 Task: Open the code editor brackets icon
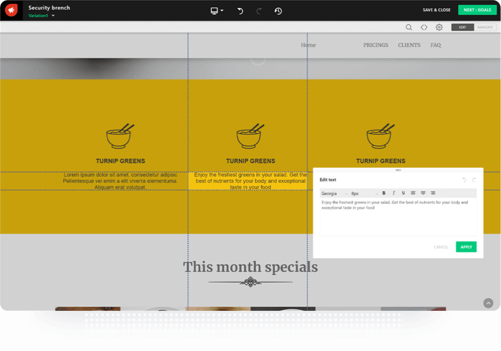pyautogui.click(x=424, y=27)
